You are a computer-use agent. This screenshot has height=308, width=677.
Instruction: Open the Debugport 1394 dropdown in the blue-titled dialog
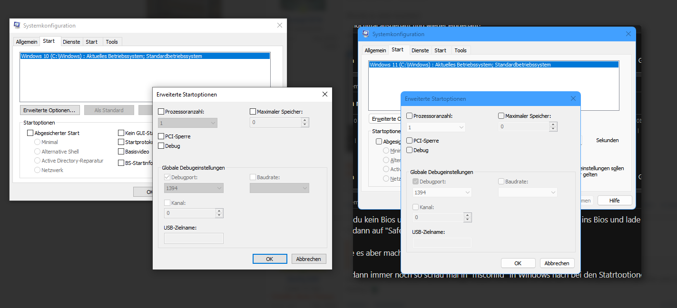[442, 192]
